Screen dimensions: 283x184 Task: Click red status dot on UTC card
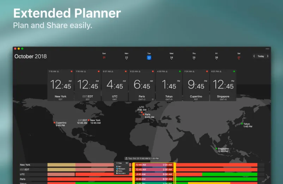[x=125, y=71]
